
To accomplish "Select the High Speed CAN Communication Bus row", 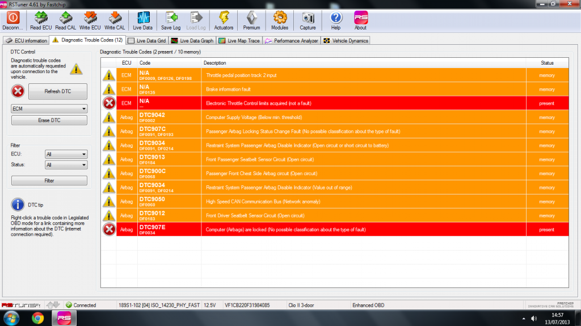I will 335,201.
